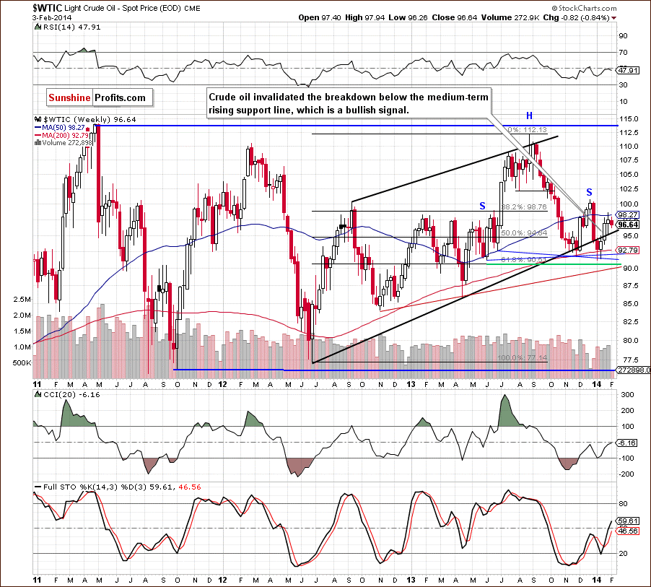Click the Open 97.40 value
The width and height of the screenshot is (651, 587).
[x=319, y=17]
